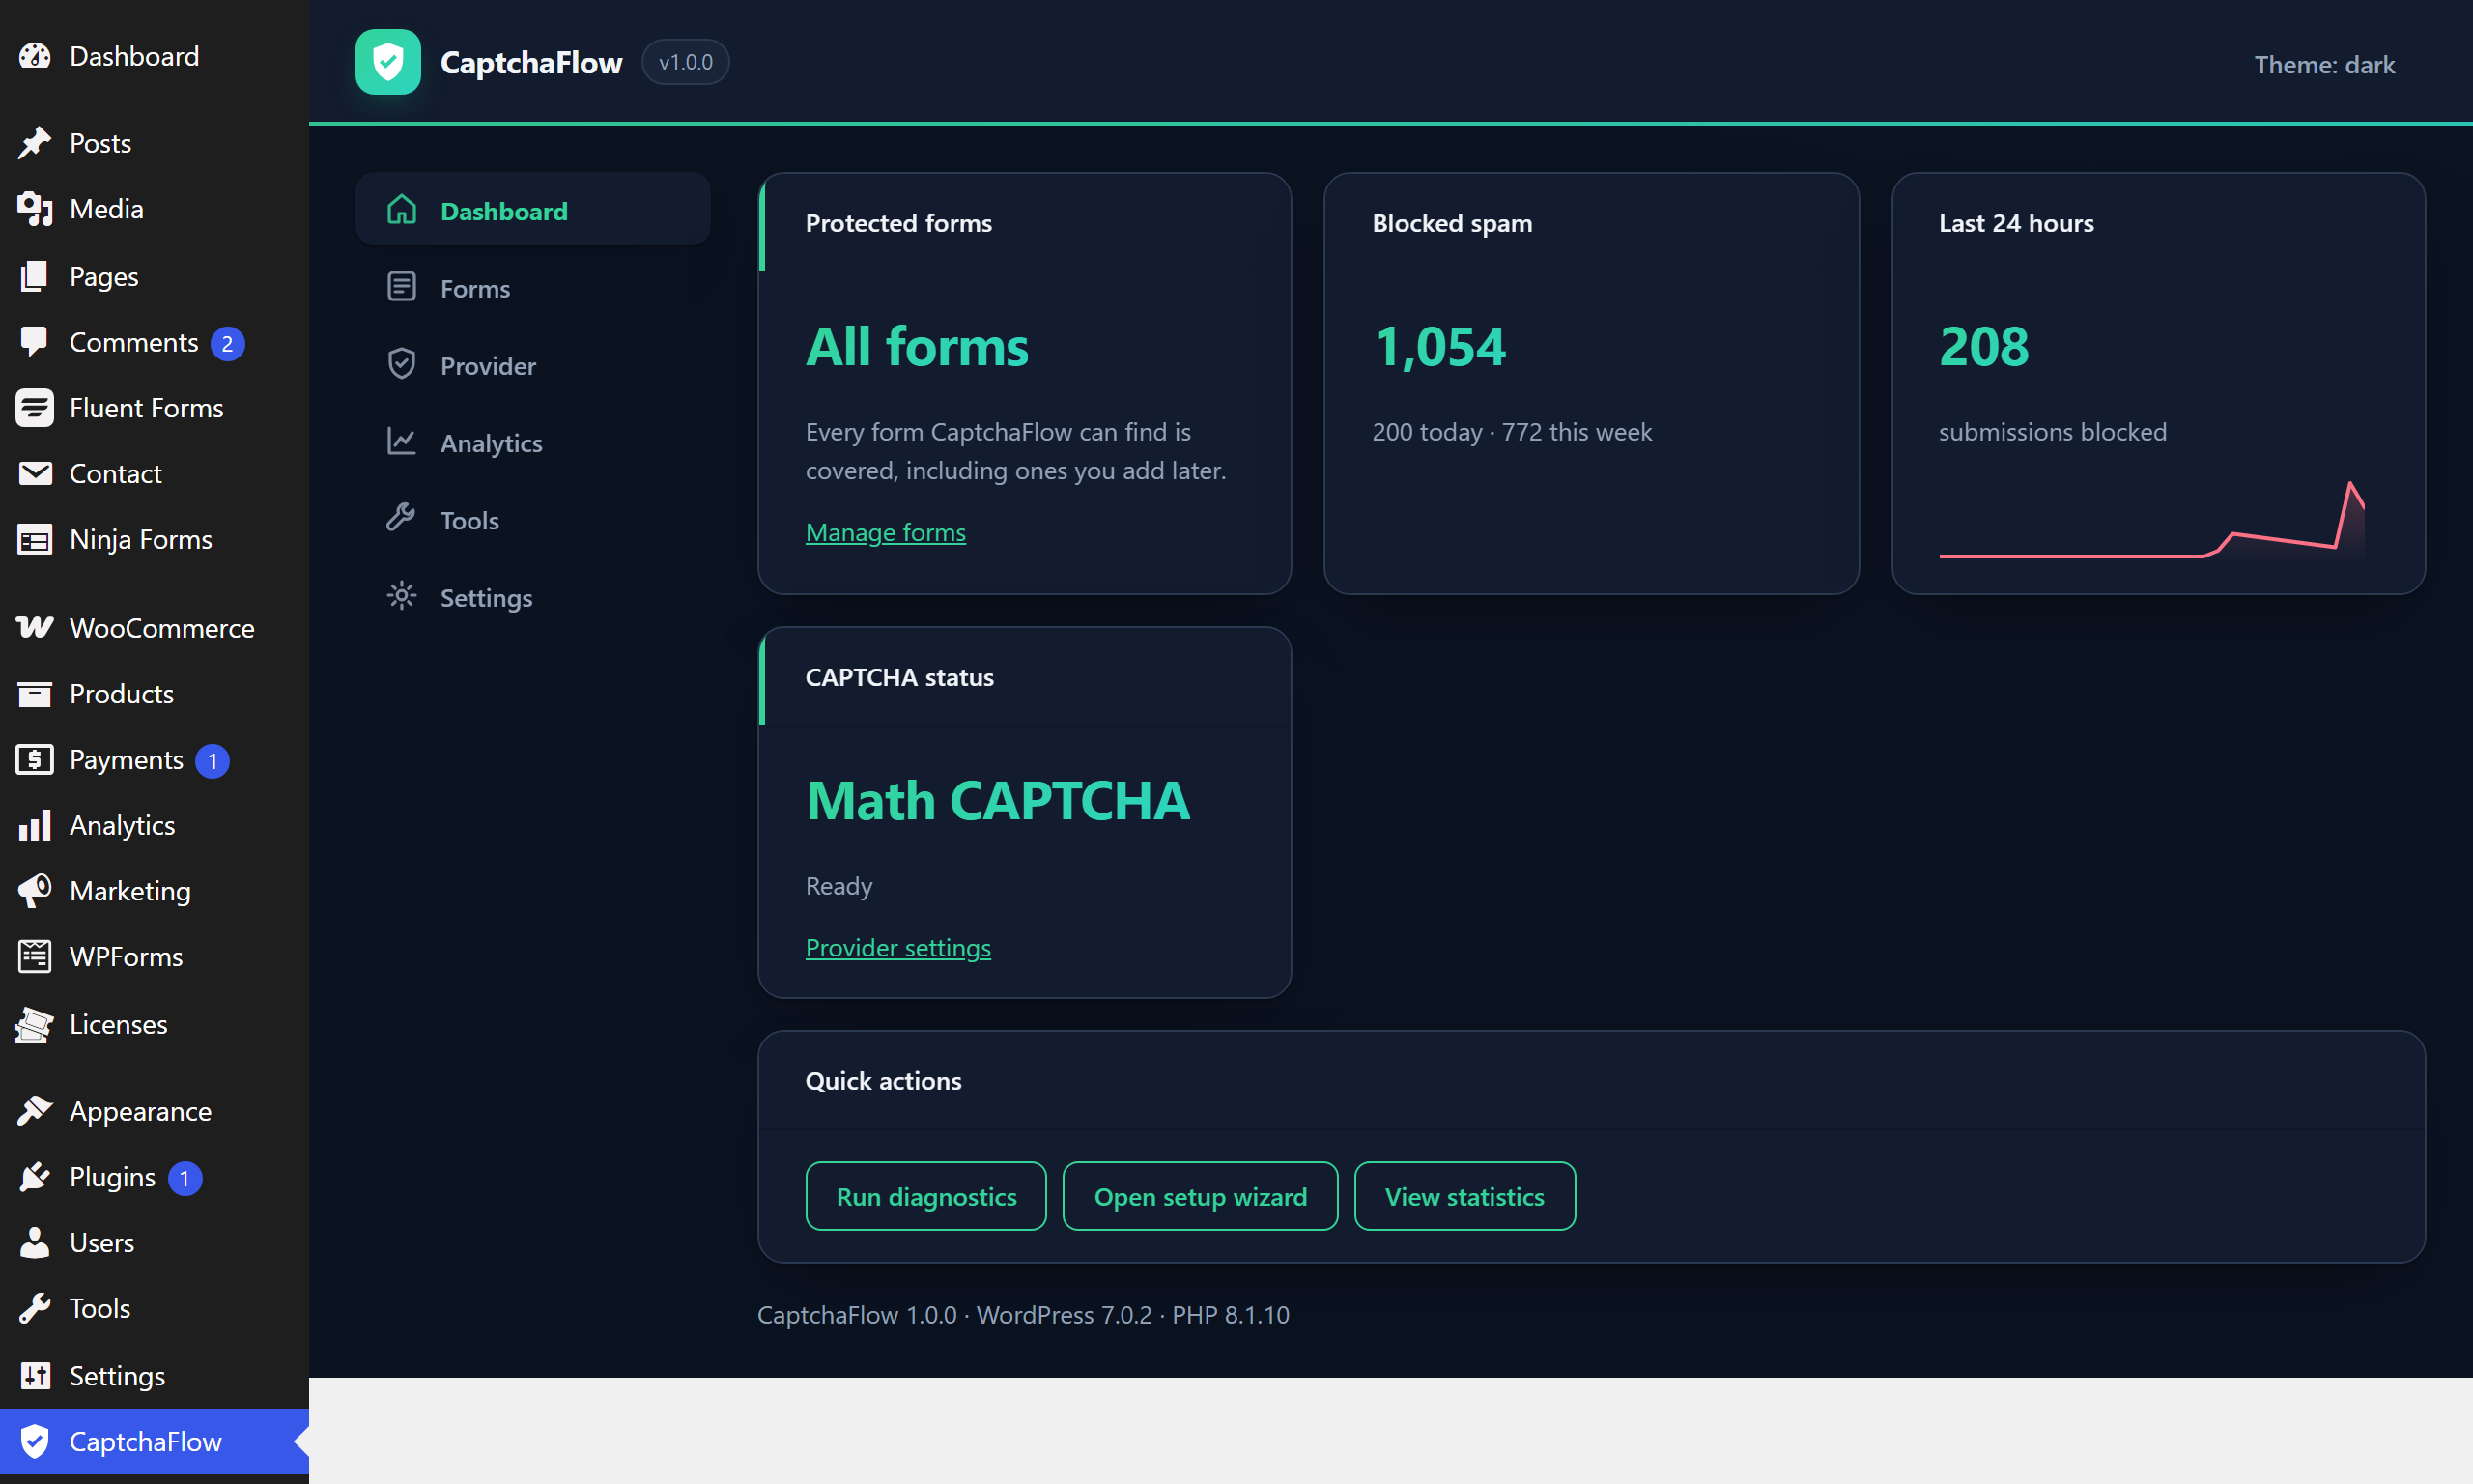
Task: Click the gear icon beside plugin Settings
Action: point(402,596)
